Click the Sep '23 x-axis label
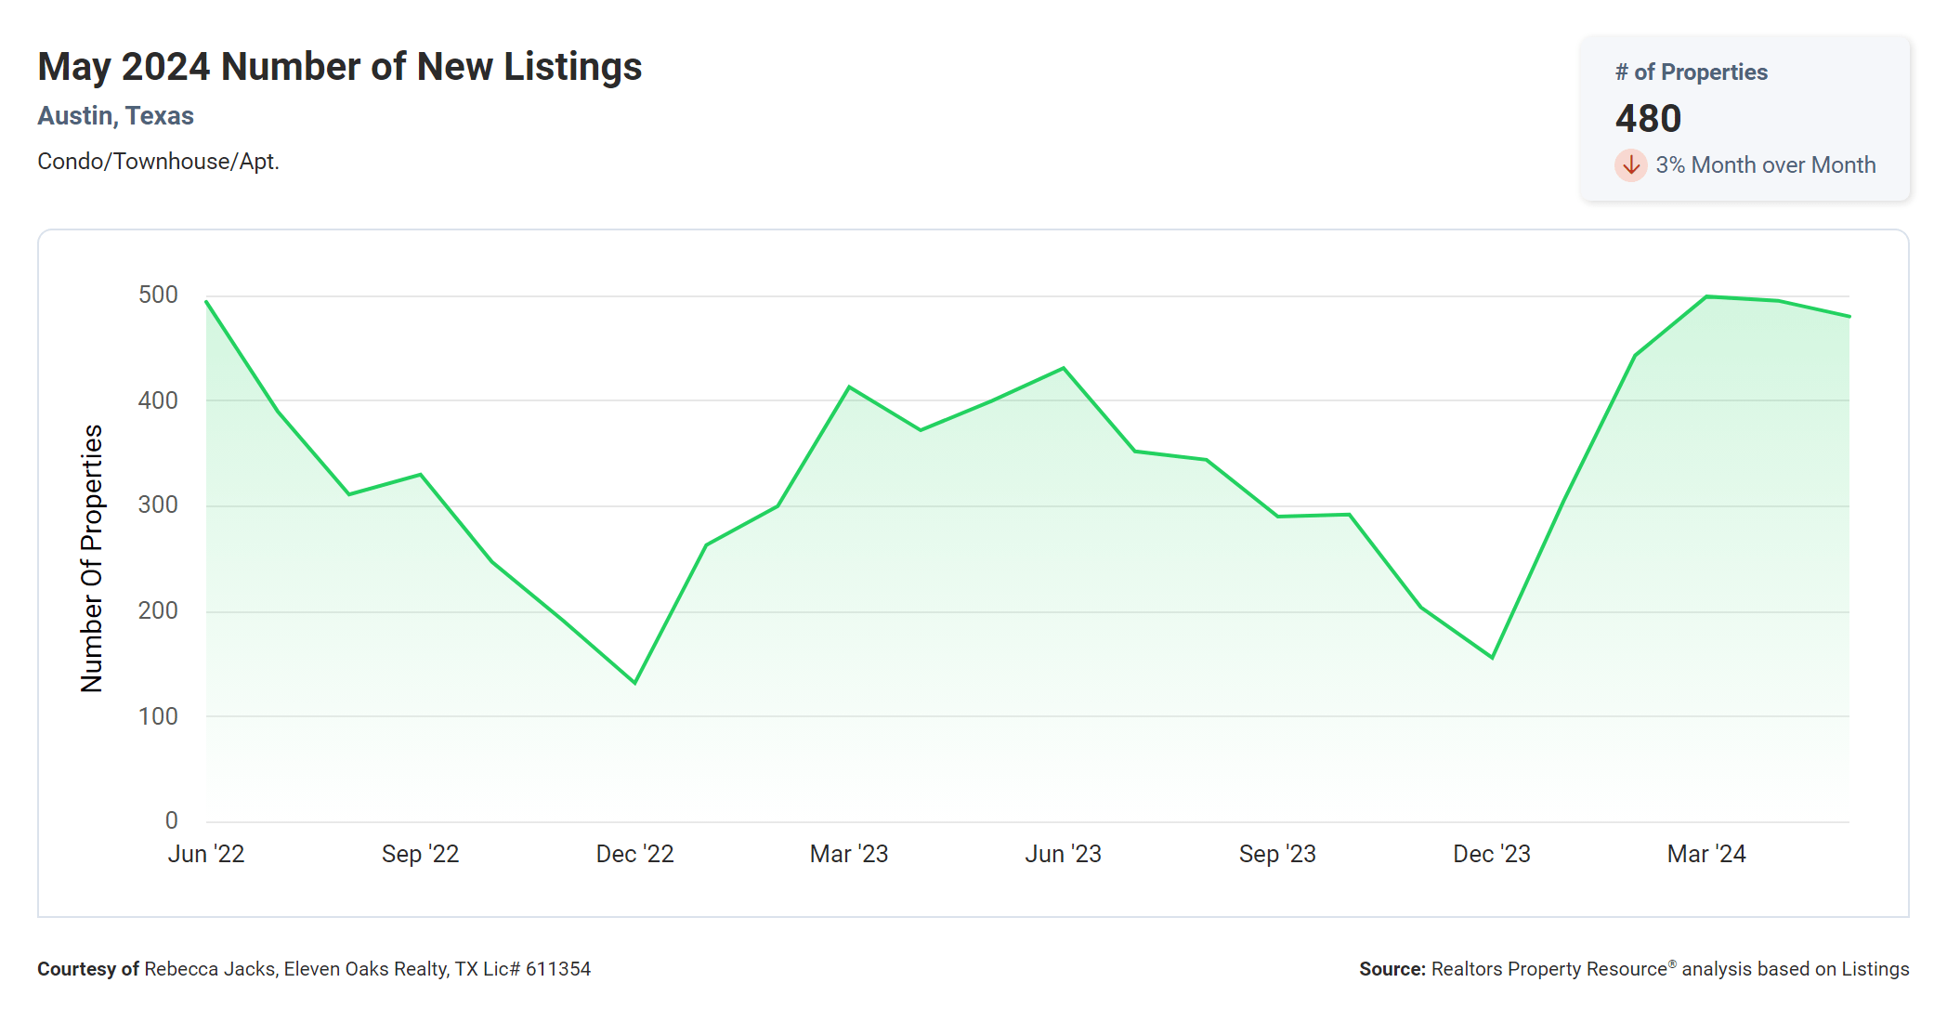 pos(1277,854)
